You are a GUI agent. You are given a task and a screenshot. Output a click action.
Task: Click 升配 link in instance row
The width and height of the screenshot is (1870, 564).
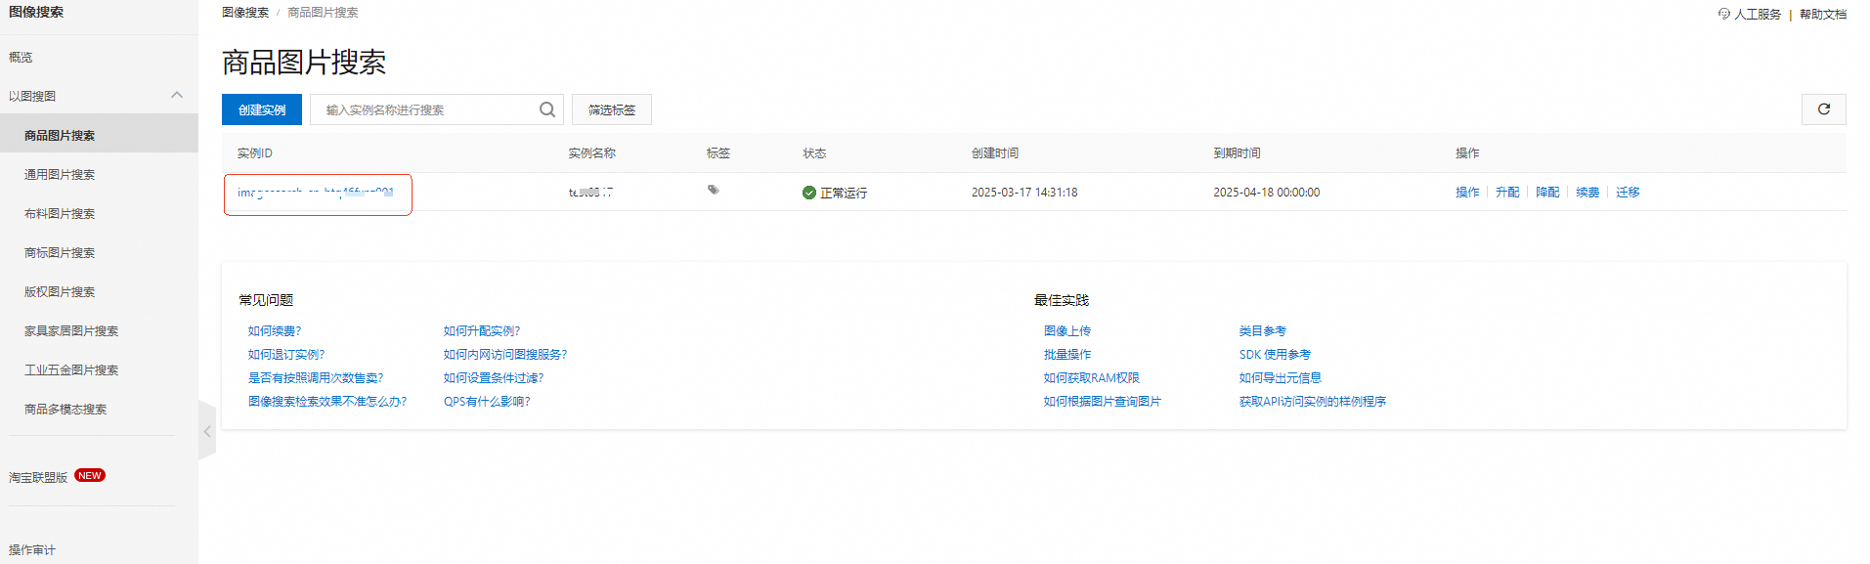1507,193
